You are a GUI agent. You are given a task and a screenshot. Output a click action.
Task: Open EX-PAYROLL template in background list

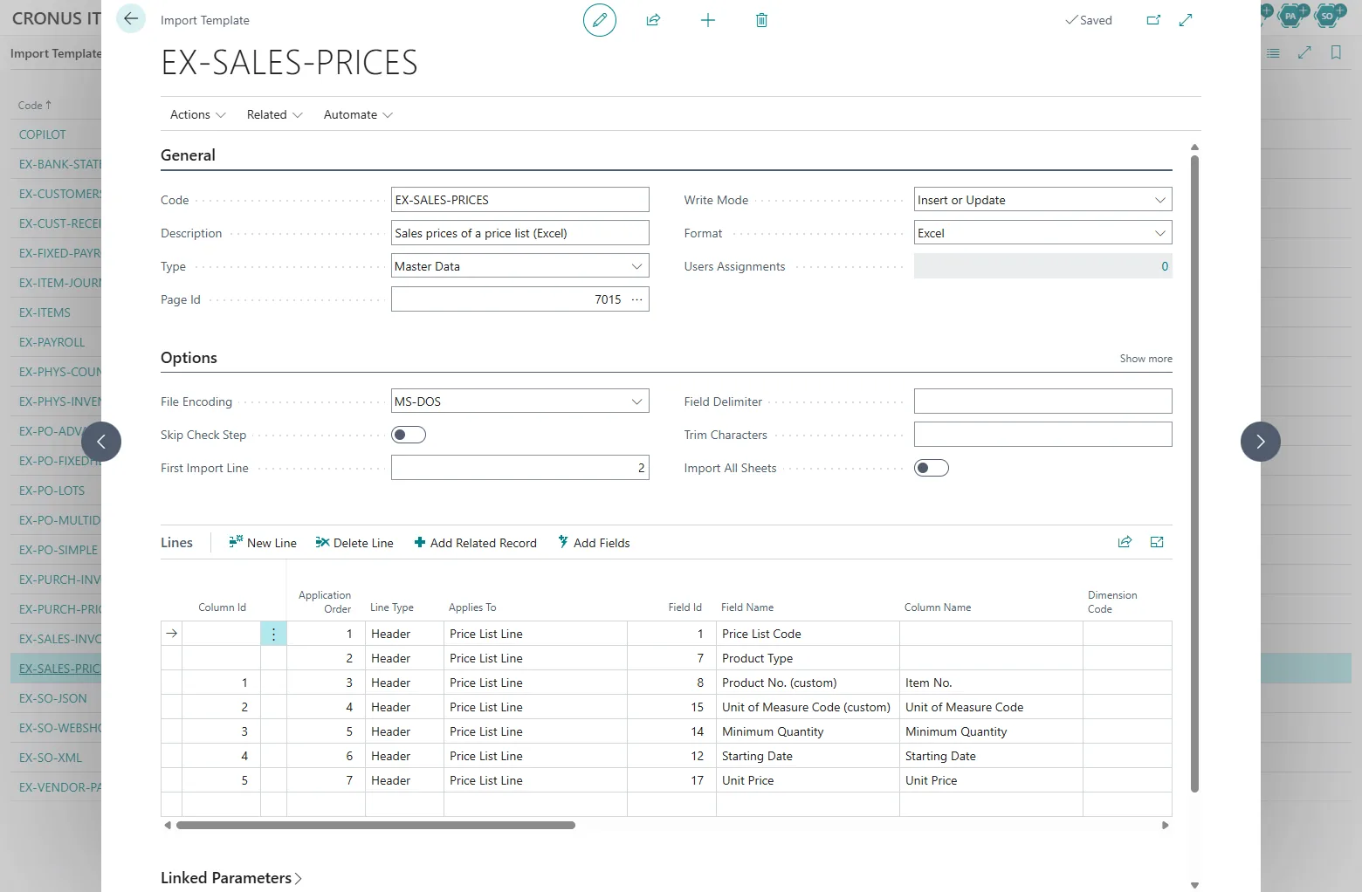(52, 342)
